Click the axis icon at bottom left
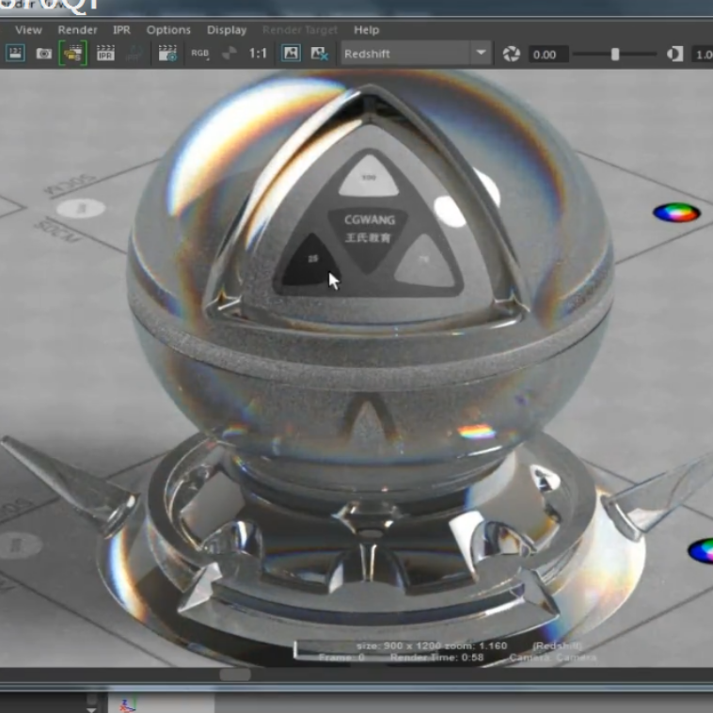713x713 pixels. [128, 705]
